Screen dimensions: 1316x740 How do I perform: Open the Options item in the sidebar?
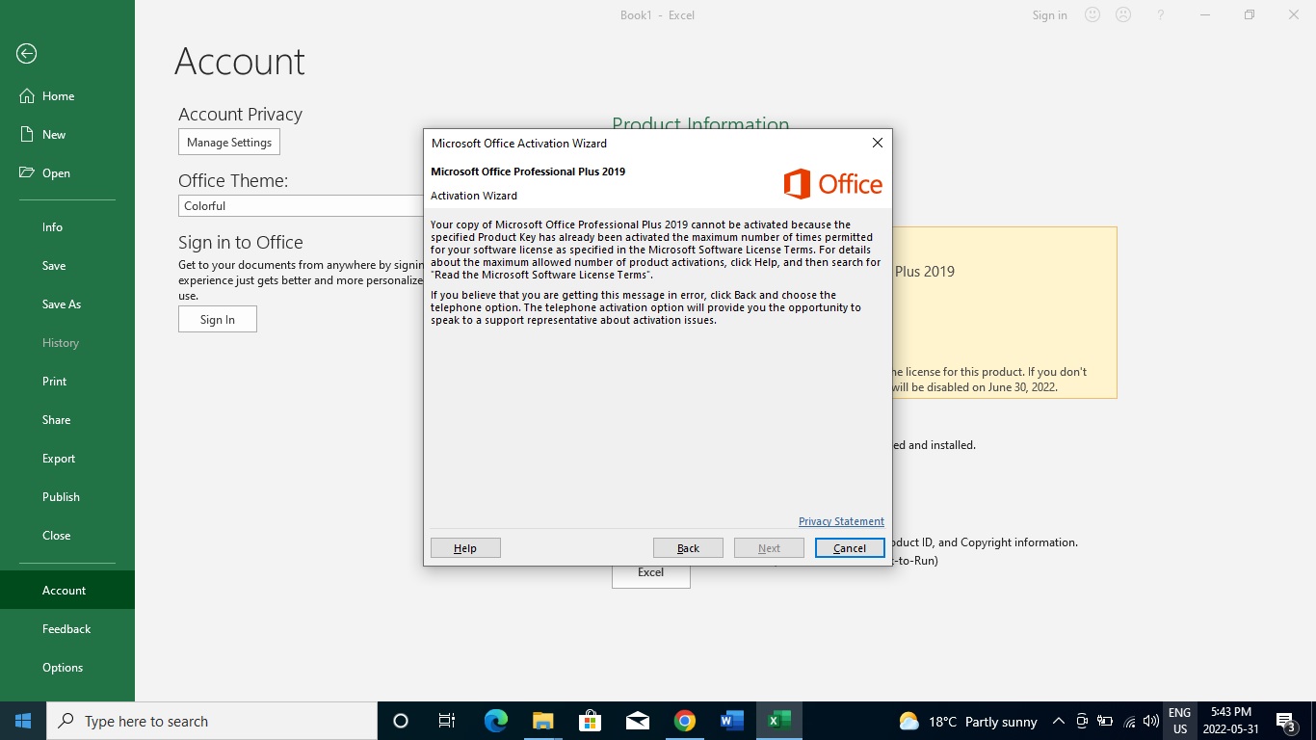tap(63, 668)
